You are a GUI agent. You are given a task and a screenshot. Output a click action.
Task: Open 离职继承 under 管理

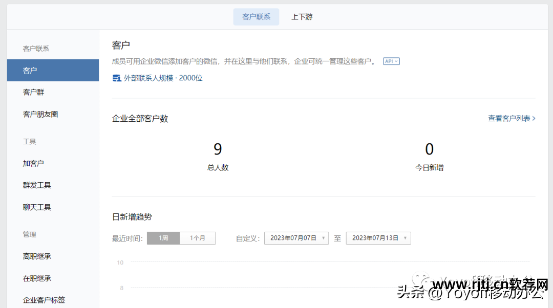pos(37,256)
